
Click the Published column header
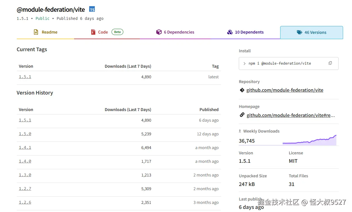209,110
